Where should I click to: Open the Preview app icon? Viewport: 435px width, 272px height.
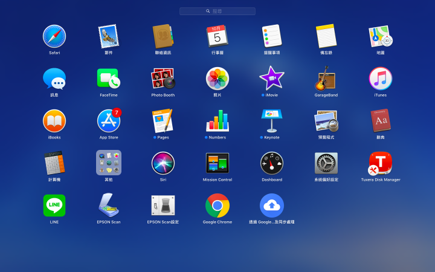tap(326, 121)
